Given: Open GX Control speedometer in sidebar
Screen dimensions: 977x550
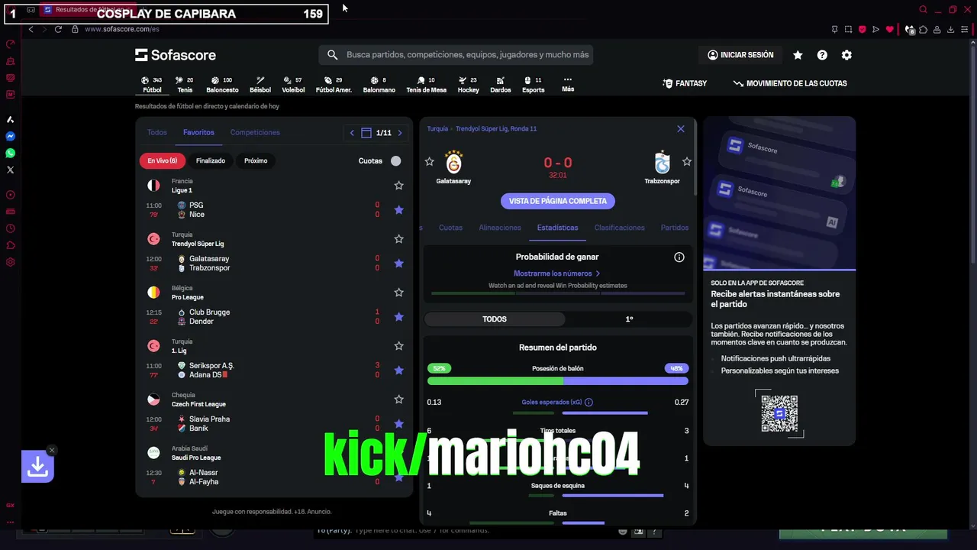Looking at the screenshot, I should point(11,44).
